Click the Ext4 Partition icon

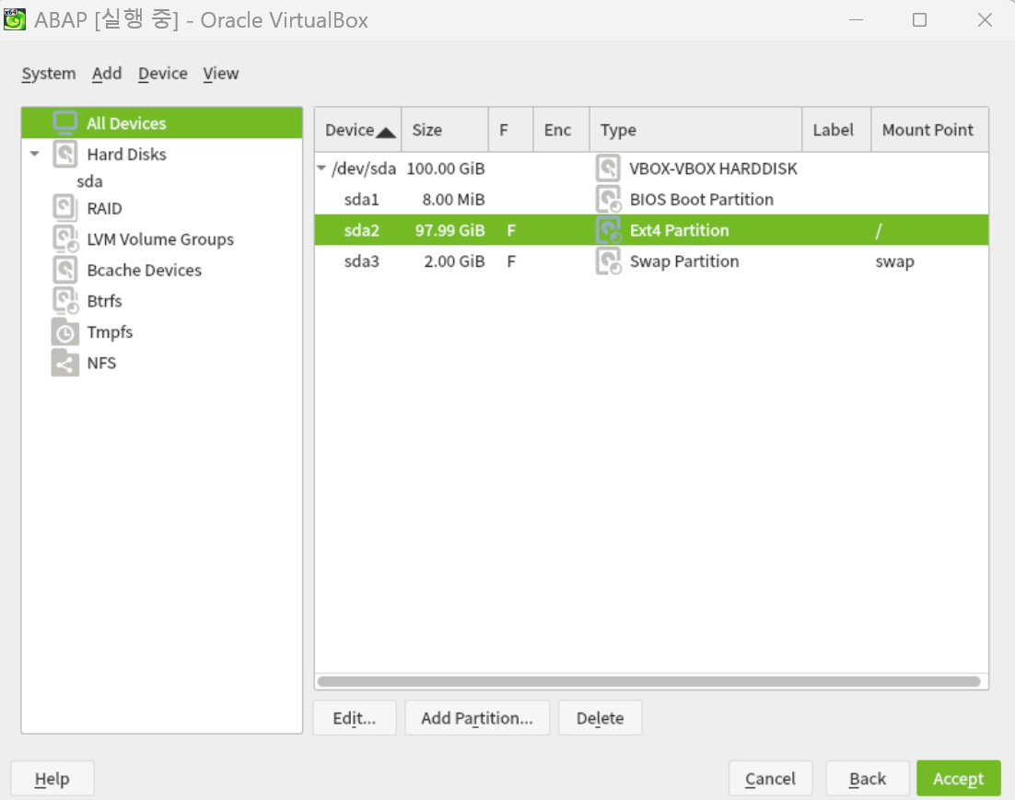click(609, 230)
